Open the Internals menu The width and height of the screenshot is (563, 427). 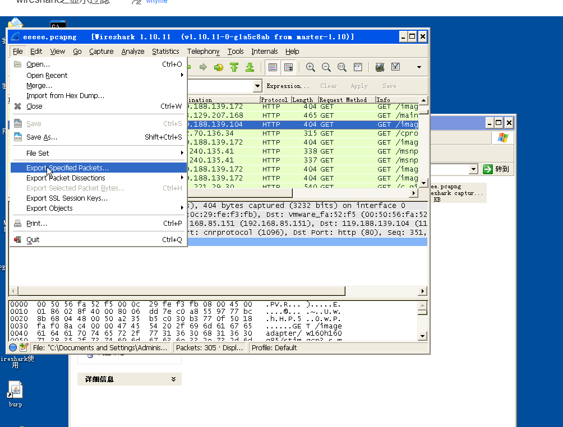click(x=265, y=52)
